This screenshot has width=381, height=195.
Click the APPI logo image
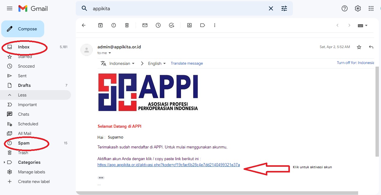point(148,92)
